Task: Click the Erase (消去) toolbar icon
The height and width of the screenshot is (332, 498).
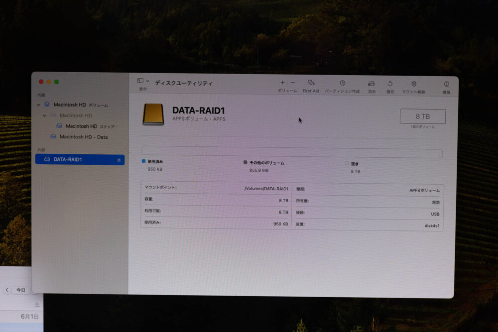Action: (372, 84)
